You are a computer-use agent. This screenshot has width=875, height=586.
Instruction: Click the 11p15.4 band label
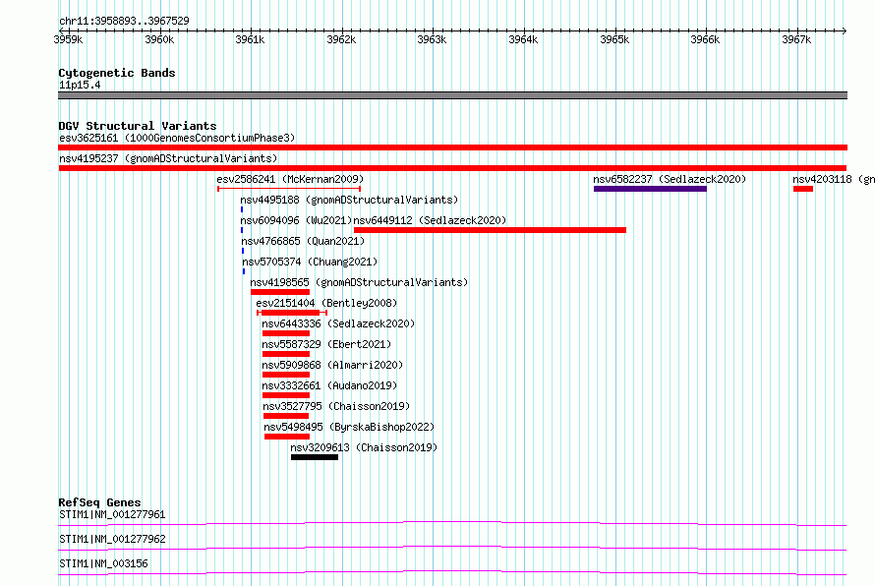pyautogui.click(x=80, y=85)
